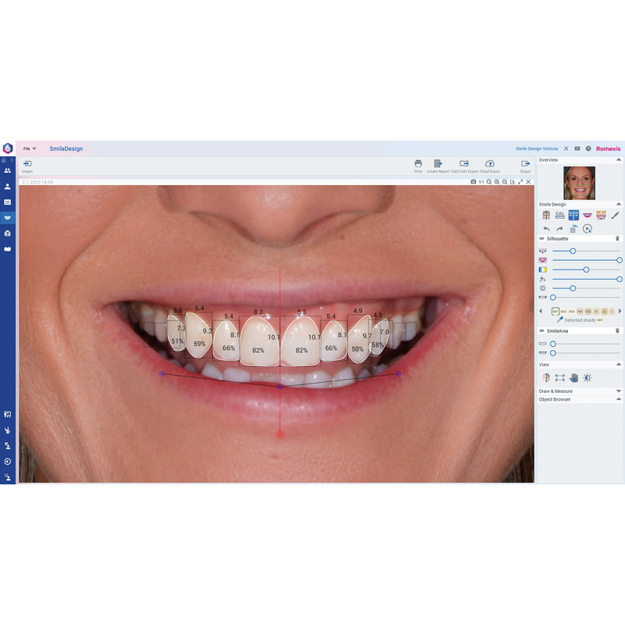Select the CAL calibration tool

click(x=560, y=215)
